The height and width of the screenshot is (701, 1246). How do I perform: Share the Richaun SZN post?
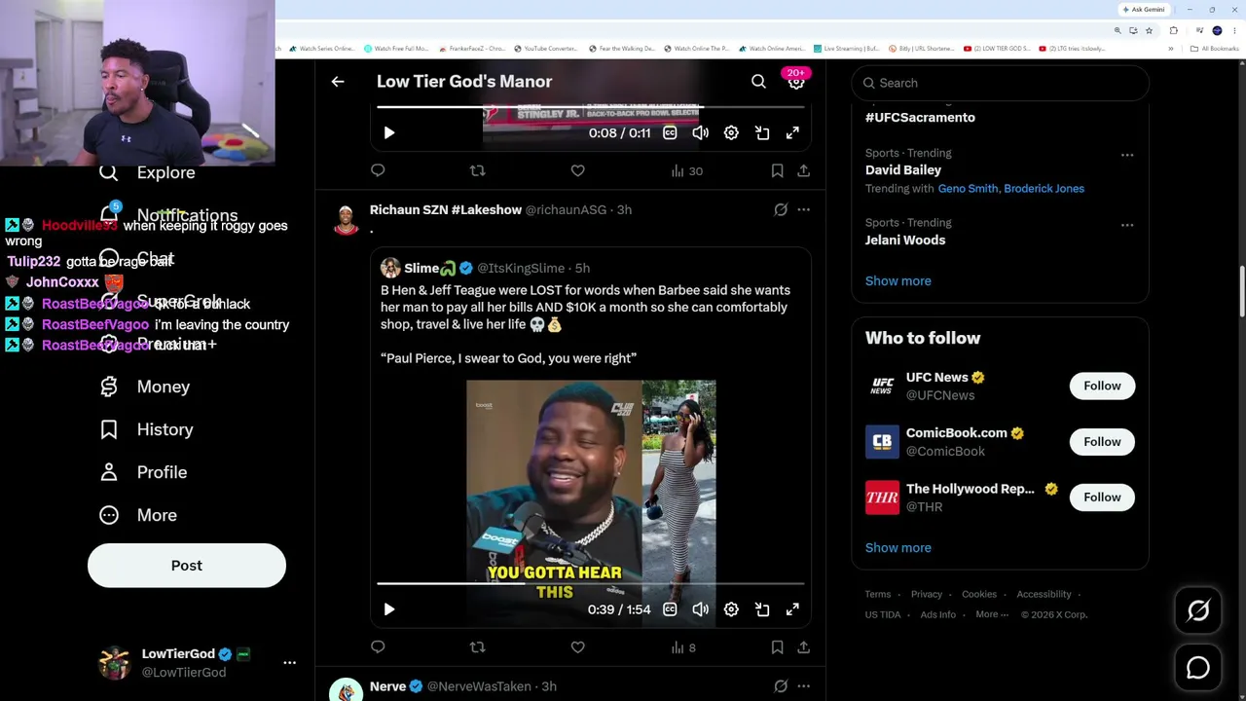(803, 646)
